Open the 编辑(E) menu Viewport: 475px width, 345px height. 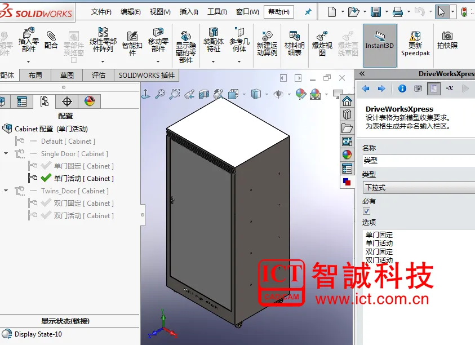(x=131, y=12)
